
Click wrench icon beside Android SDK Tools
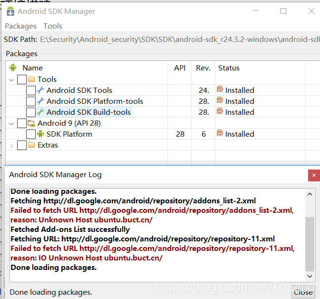40,90
